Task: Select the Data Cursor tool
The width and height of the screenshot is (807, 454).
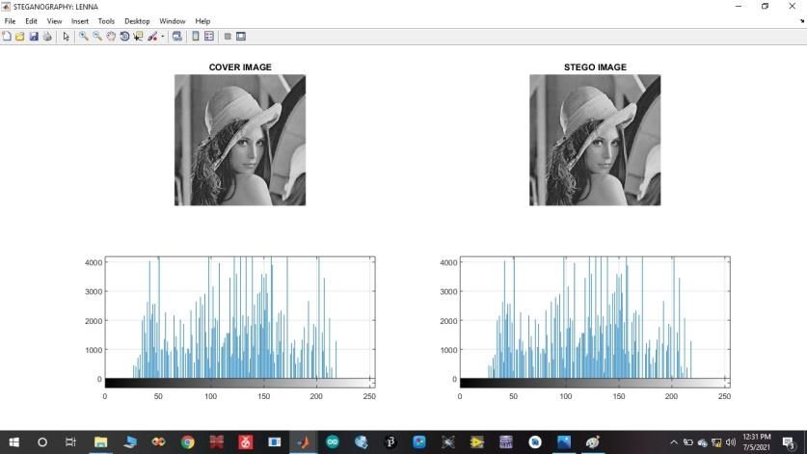Action: (138, 37)
